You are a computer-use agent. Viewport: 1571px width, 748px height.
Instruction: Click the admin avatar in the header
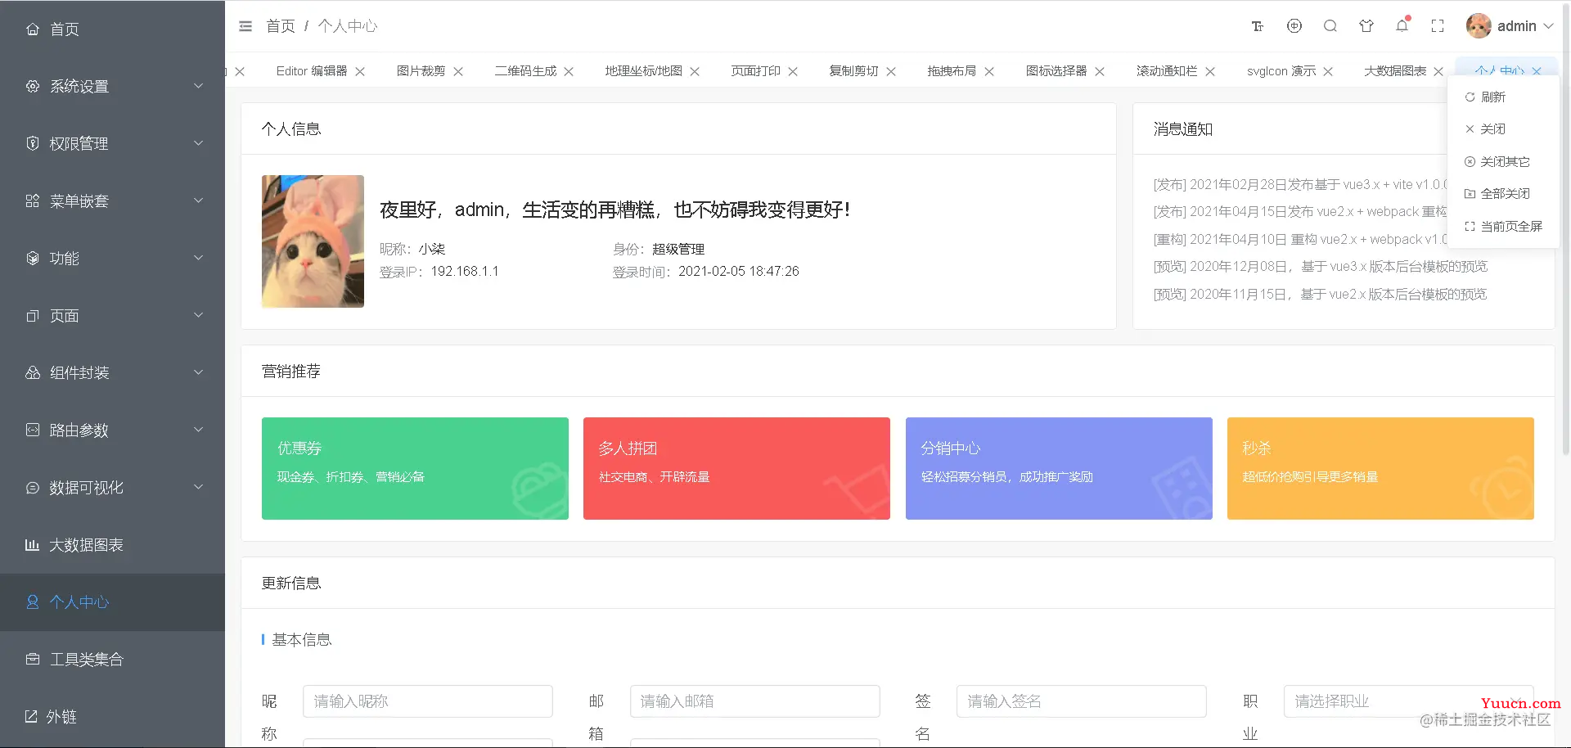tap(1479, 26)
